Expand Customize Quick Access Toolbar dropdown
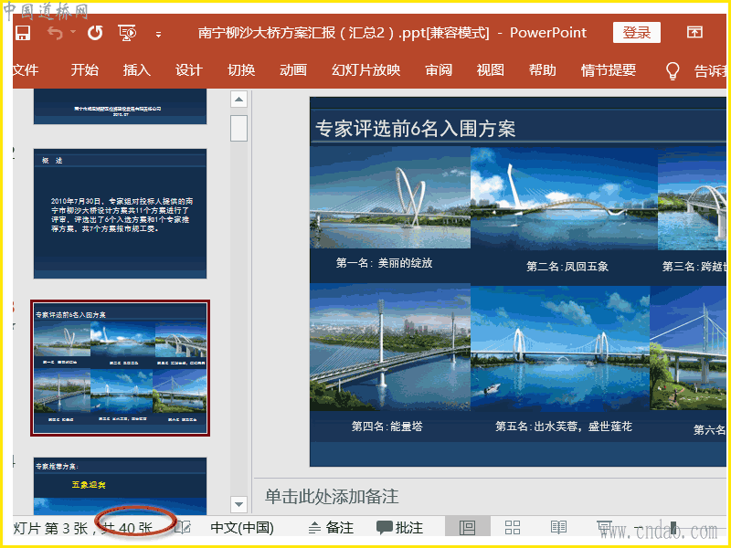 pyautogui.click(x=158, y=34)
